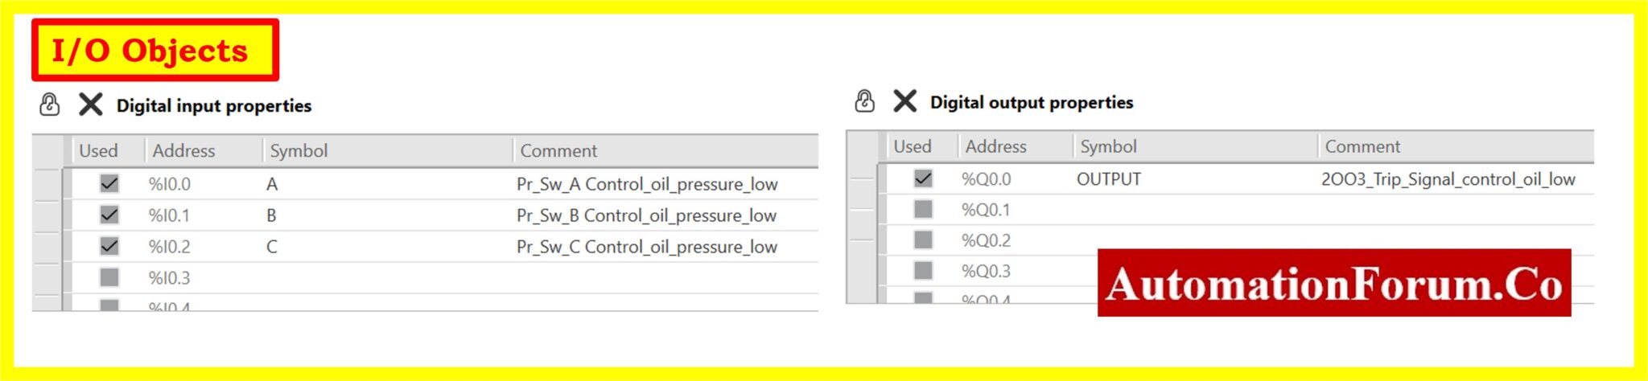Check Used checkbox for output %Q0.1
This screenshot has width=1648, height=381.
pyautogui.click(x=923, y=209)
